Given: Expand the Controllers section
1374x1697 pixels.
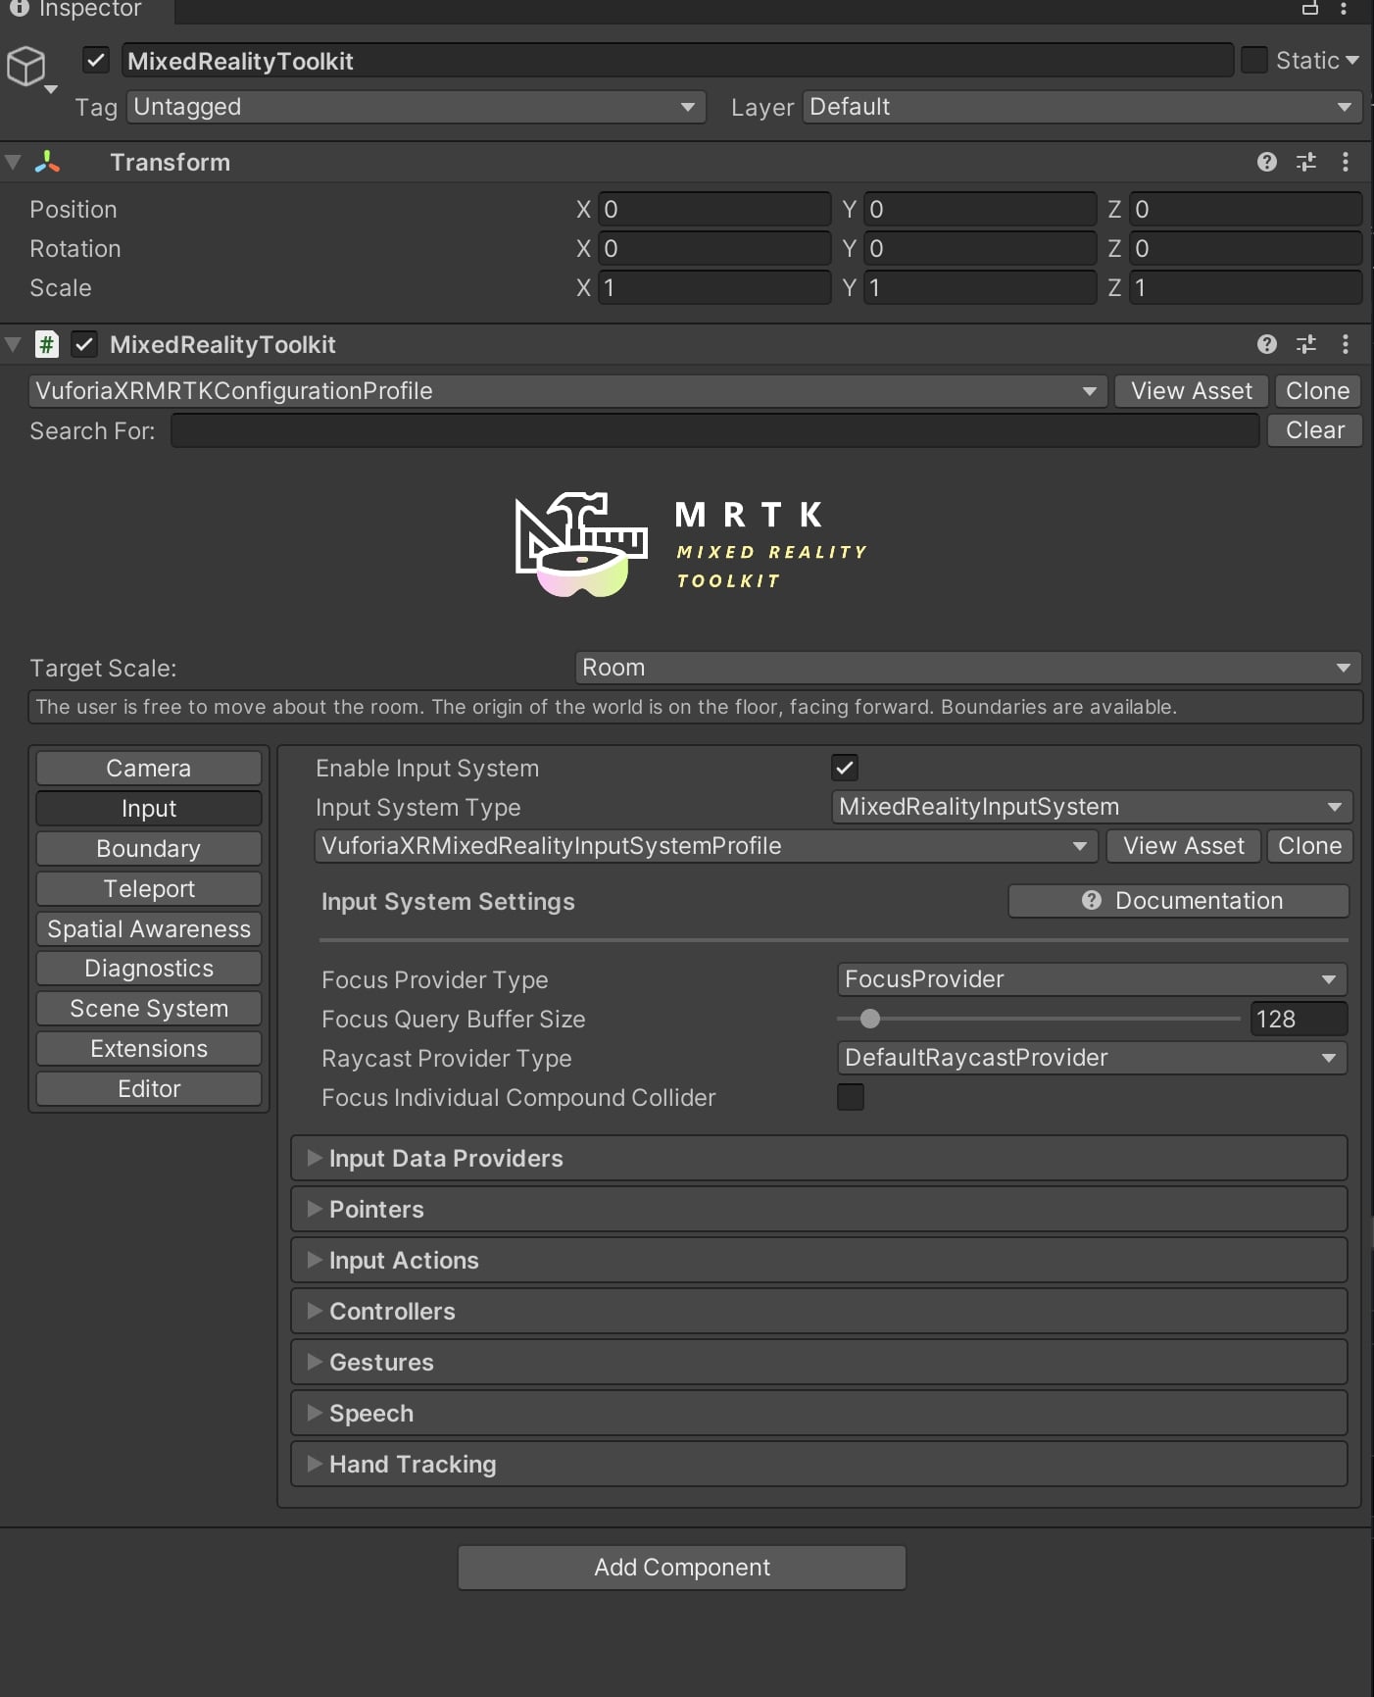Looking at the screenshot, I should coord(819,1311).
